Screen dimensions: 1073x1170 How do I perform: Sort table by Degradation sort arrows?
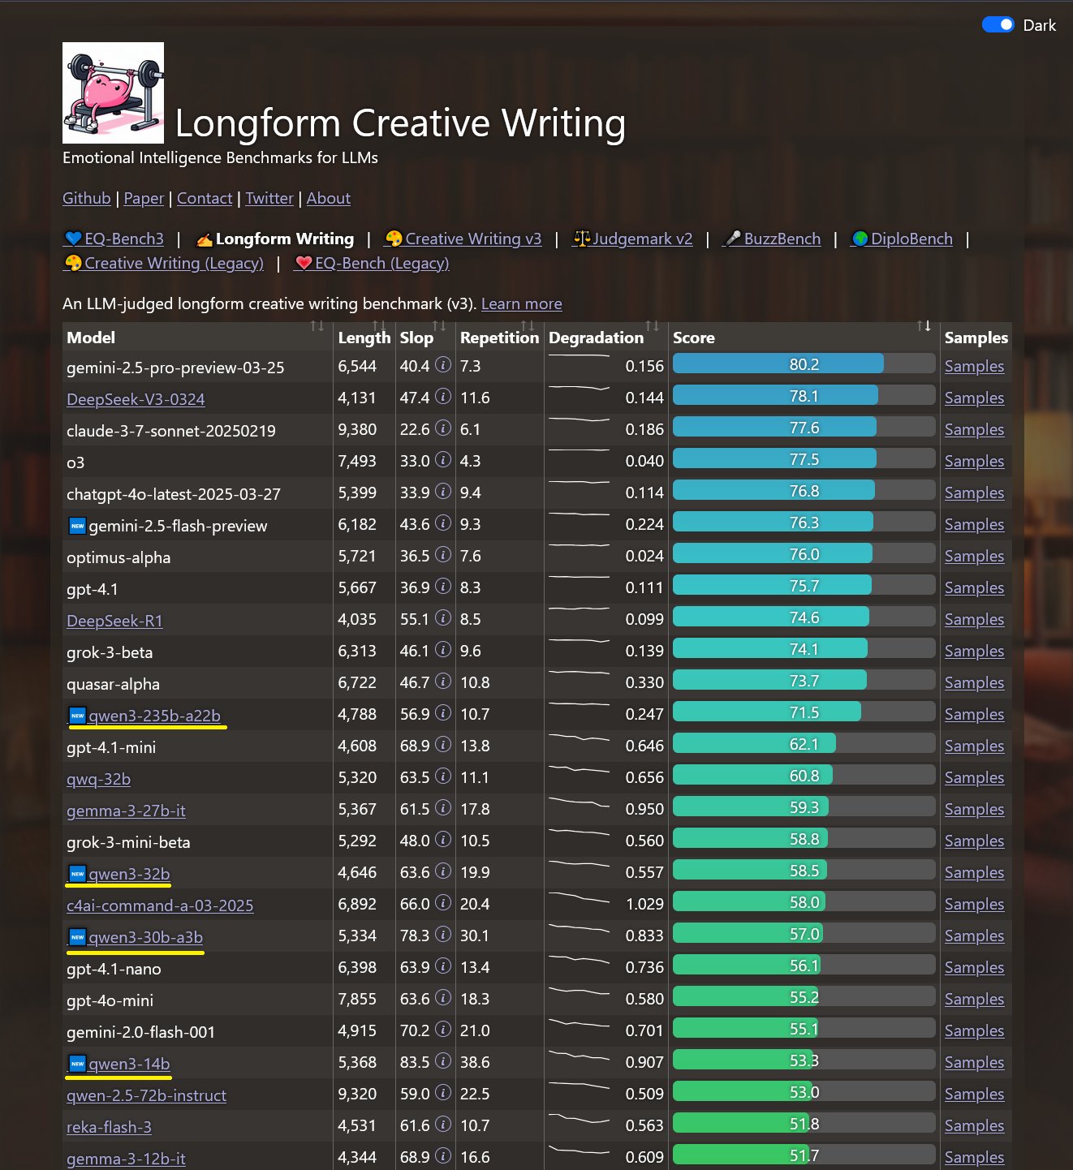point(652,326)
